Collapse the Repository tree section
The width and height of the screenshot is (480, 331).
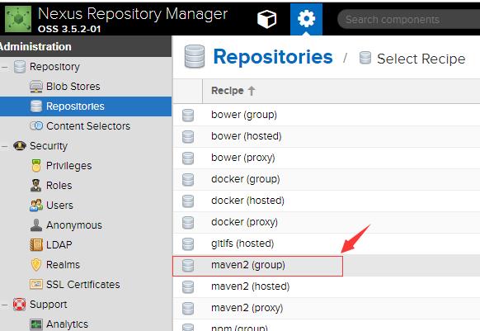pyautogui.click(x=5, y=67)
